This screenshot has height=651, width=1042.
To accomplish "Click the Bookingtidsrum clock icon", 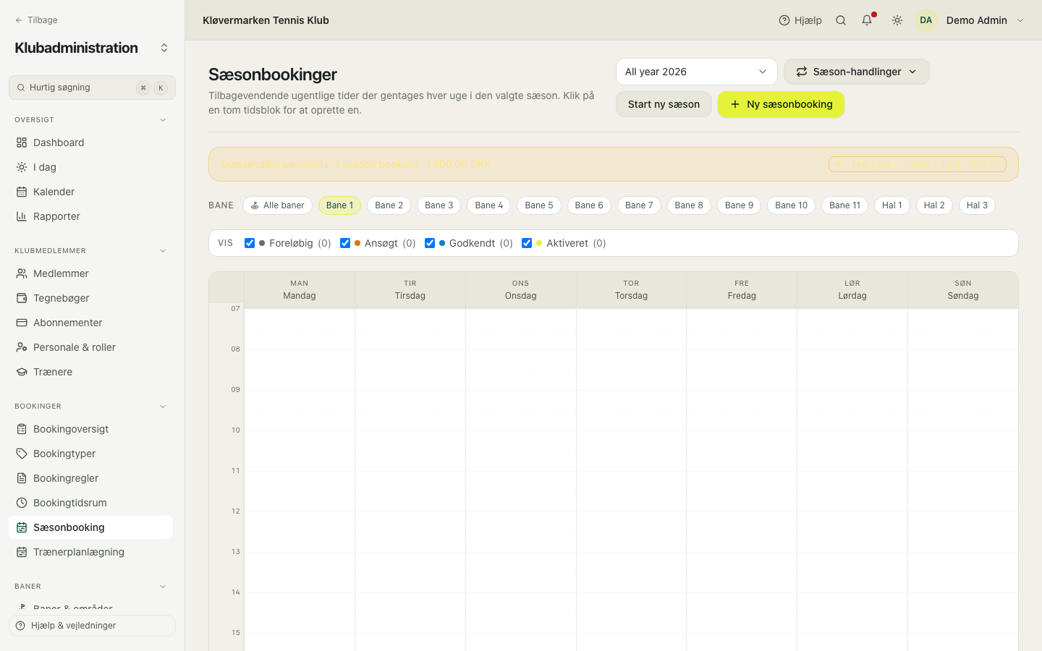I will tap(22, 503).
